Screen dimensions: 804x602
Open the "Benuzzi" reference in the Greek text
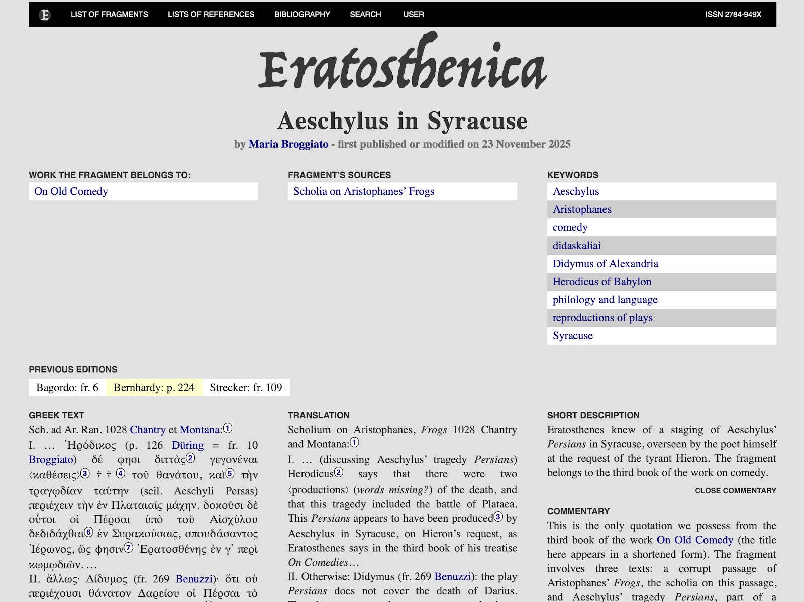[x=194, y=579]
